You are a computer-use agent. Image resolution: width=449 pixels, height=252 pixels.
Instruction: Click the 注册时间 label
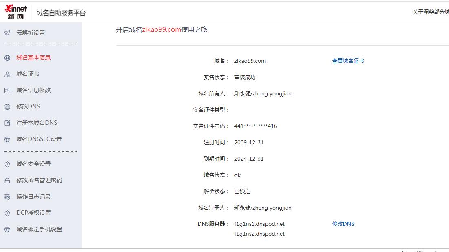click(x=217, y=142)
